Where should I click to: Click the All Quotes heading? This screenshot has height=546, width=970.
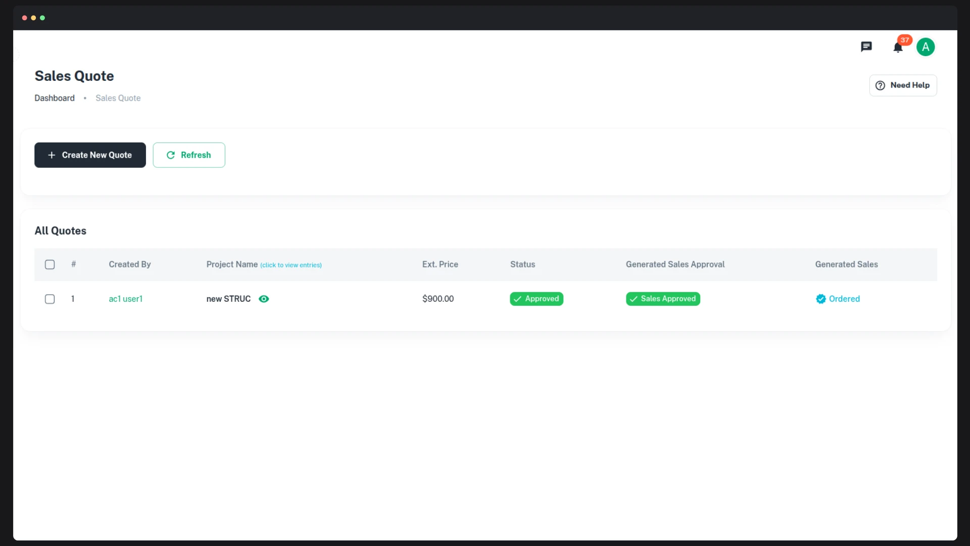click(61, 231)
